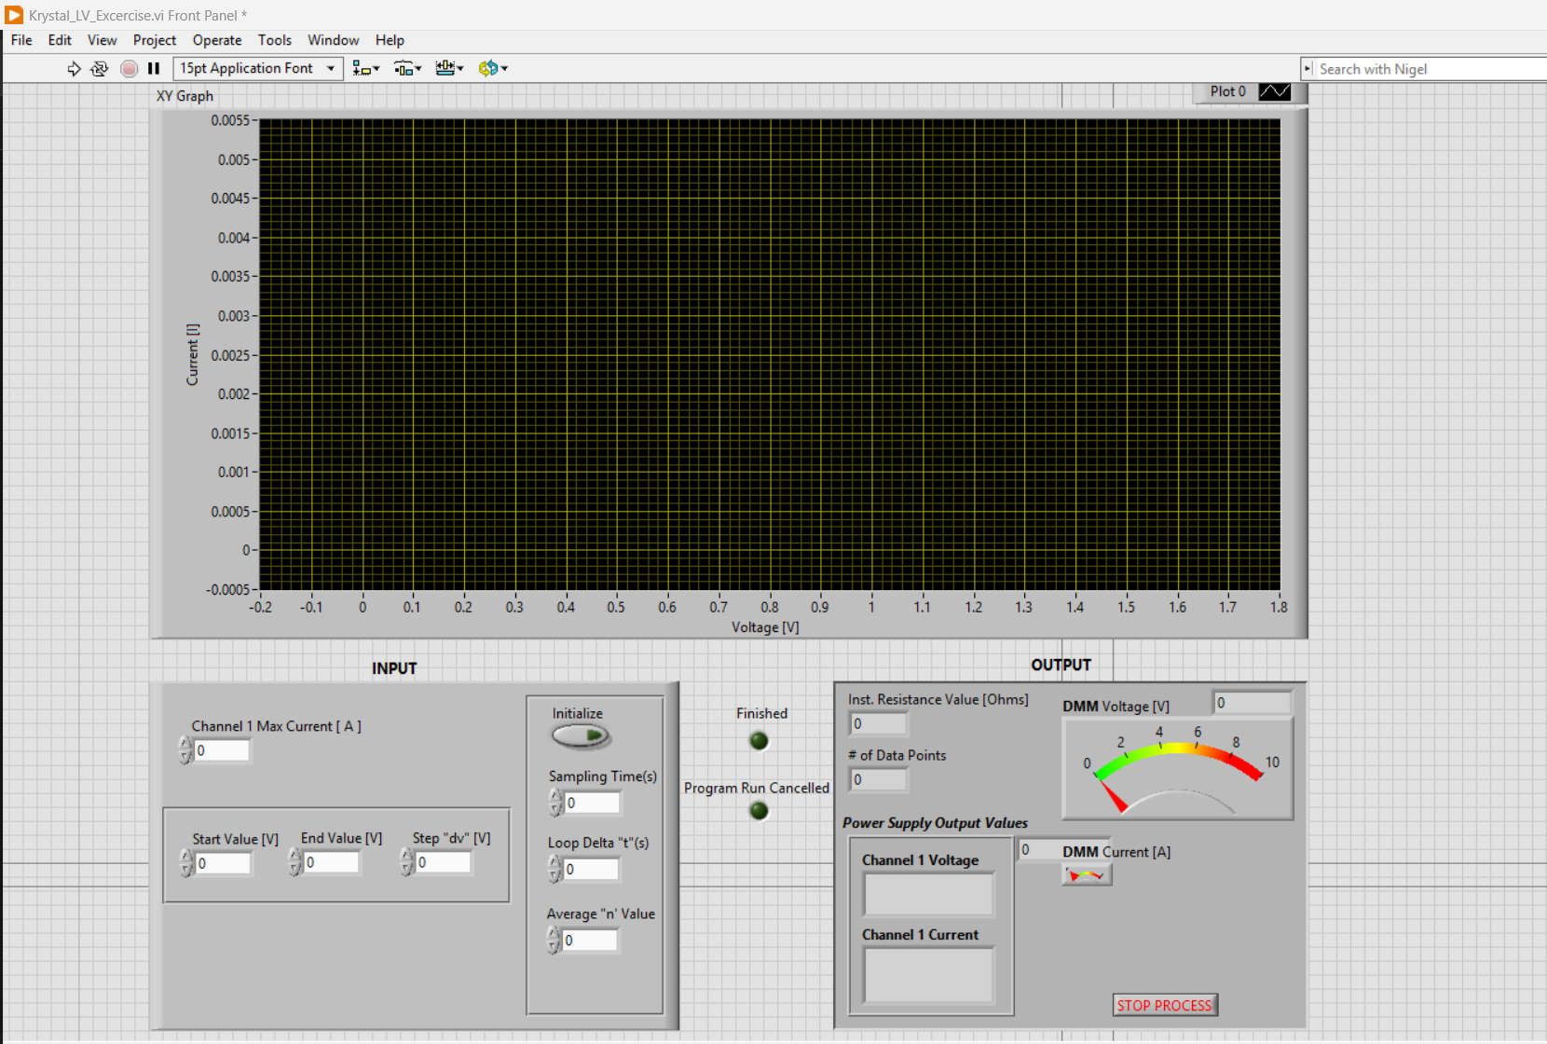Open the File menu
Screen dimensions: 1547x1044
(x=21, y=40)
